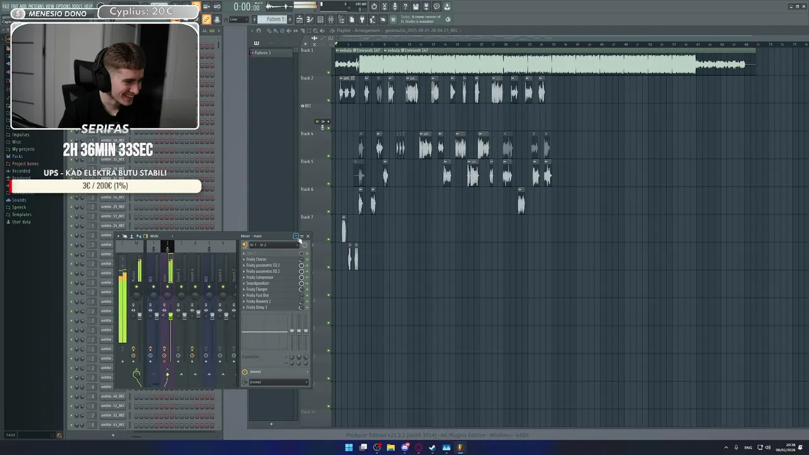The height and width of the screenshot is (455, 809).
Task: Toggle Track 2 mute dot in Playlist
Action: tap(329, 100)
